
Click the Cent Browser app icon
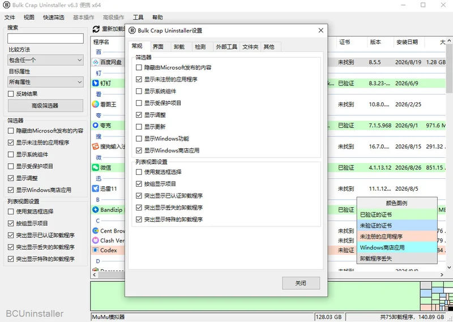96,231
